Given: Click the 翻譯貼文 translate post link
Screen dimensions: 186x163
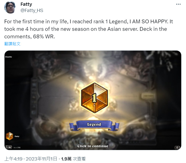Looking at the screenshot, I should pyautogui.click(x=12, y=44).
